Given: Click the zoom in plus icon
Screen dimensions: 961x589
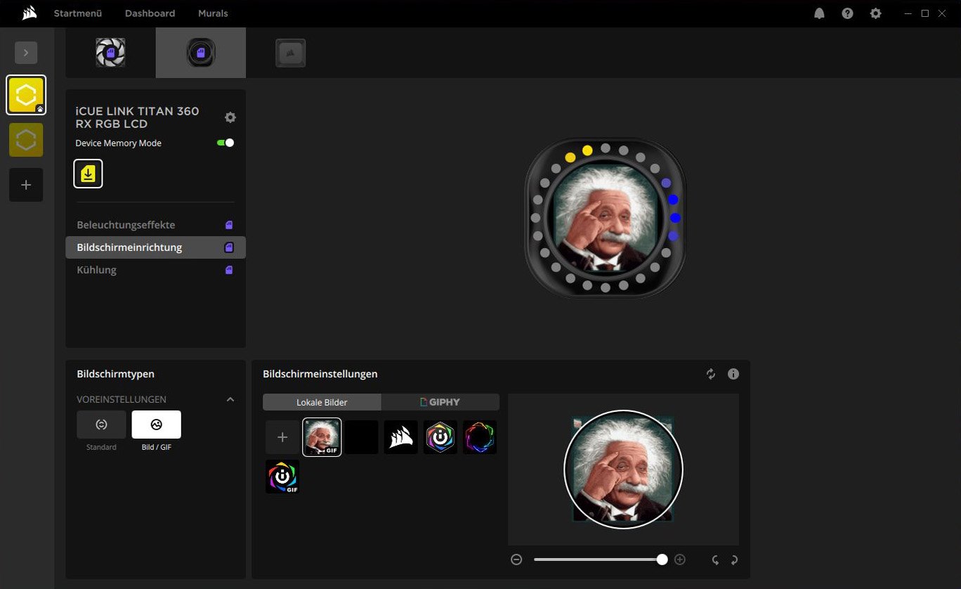Looking at the screenshot, I should tap(679, 559).
